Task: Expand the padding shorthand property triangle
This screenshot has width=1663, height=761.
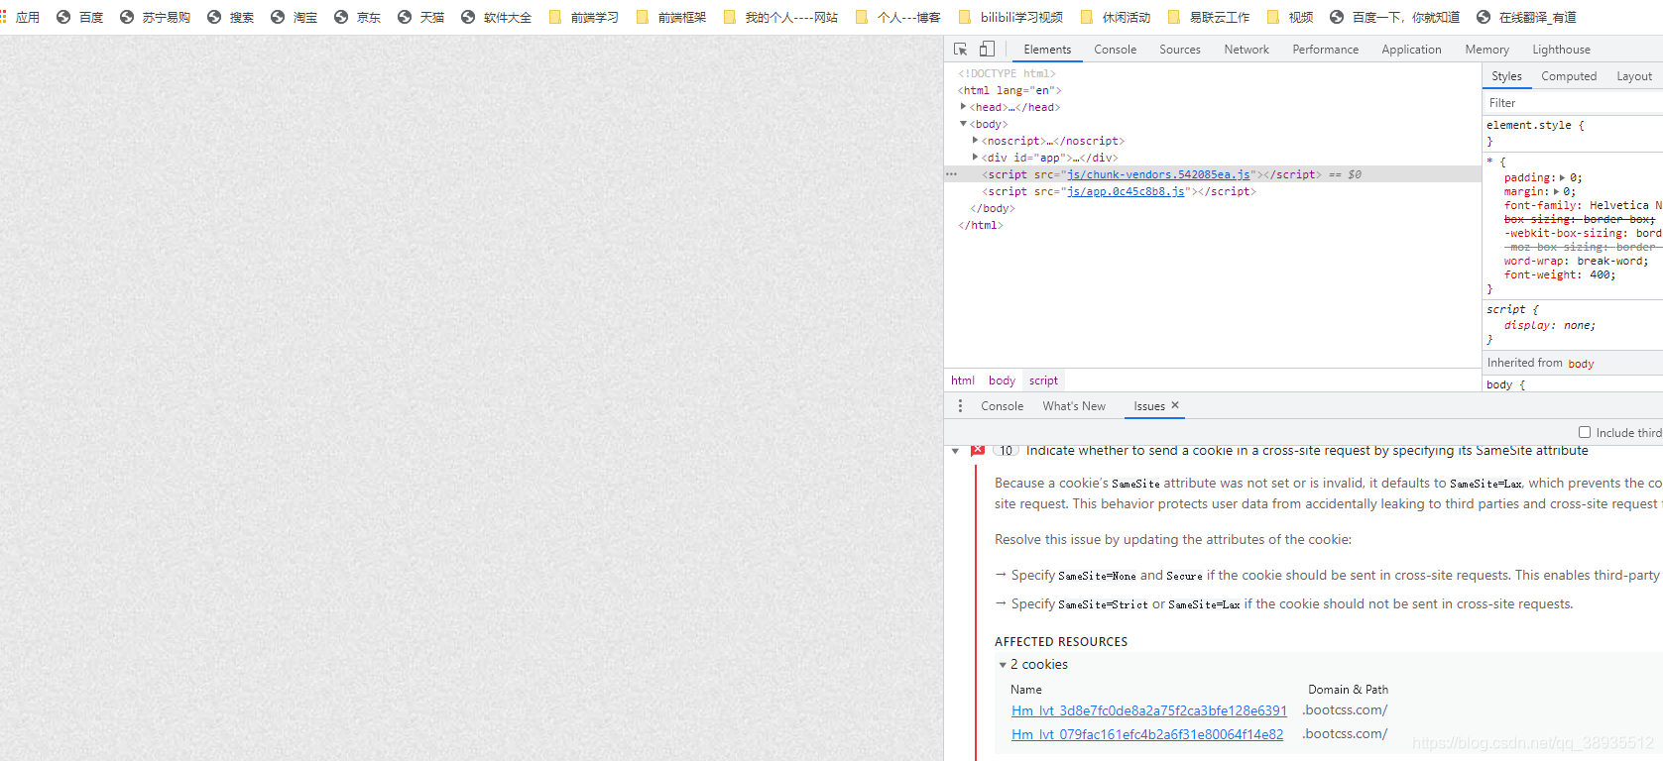Action: pos(1563,178)
